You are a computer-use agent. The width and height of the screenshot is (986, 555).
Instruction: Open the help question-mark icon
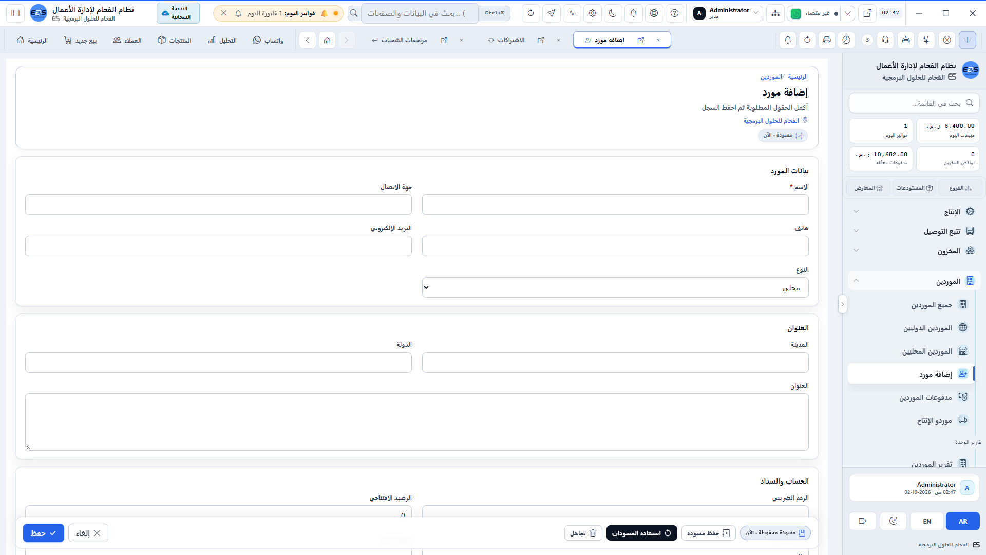tap(674, 13)
